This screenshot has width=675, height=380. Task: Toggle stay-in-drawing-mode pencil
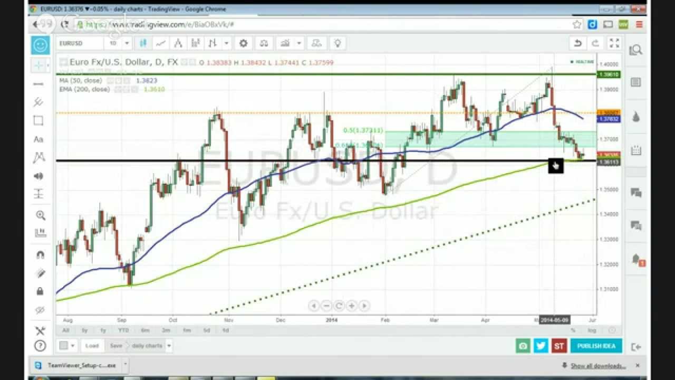(x=40, y=273)
